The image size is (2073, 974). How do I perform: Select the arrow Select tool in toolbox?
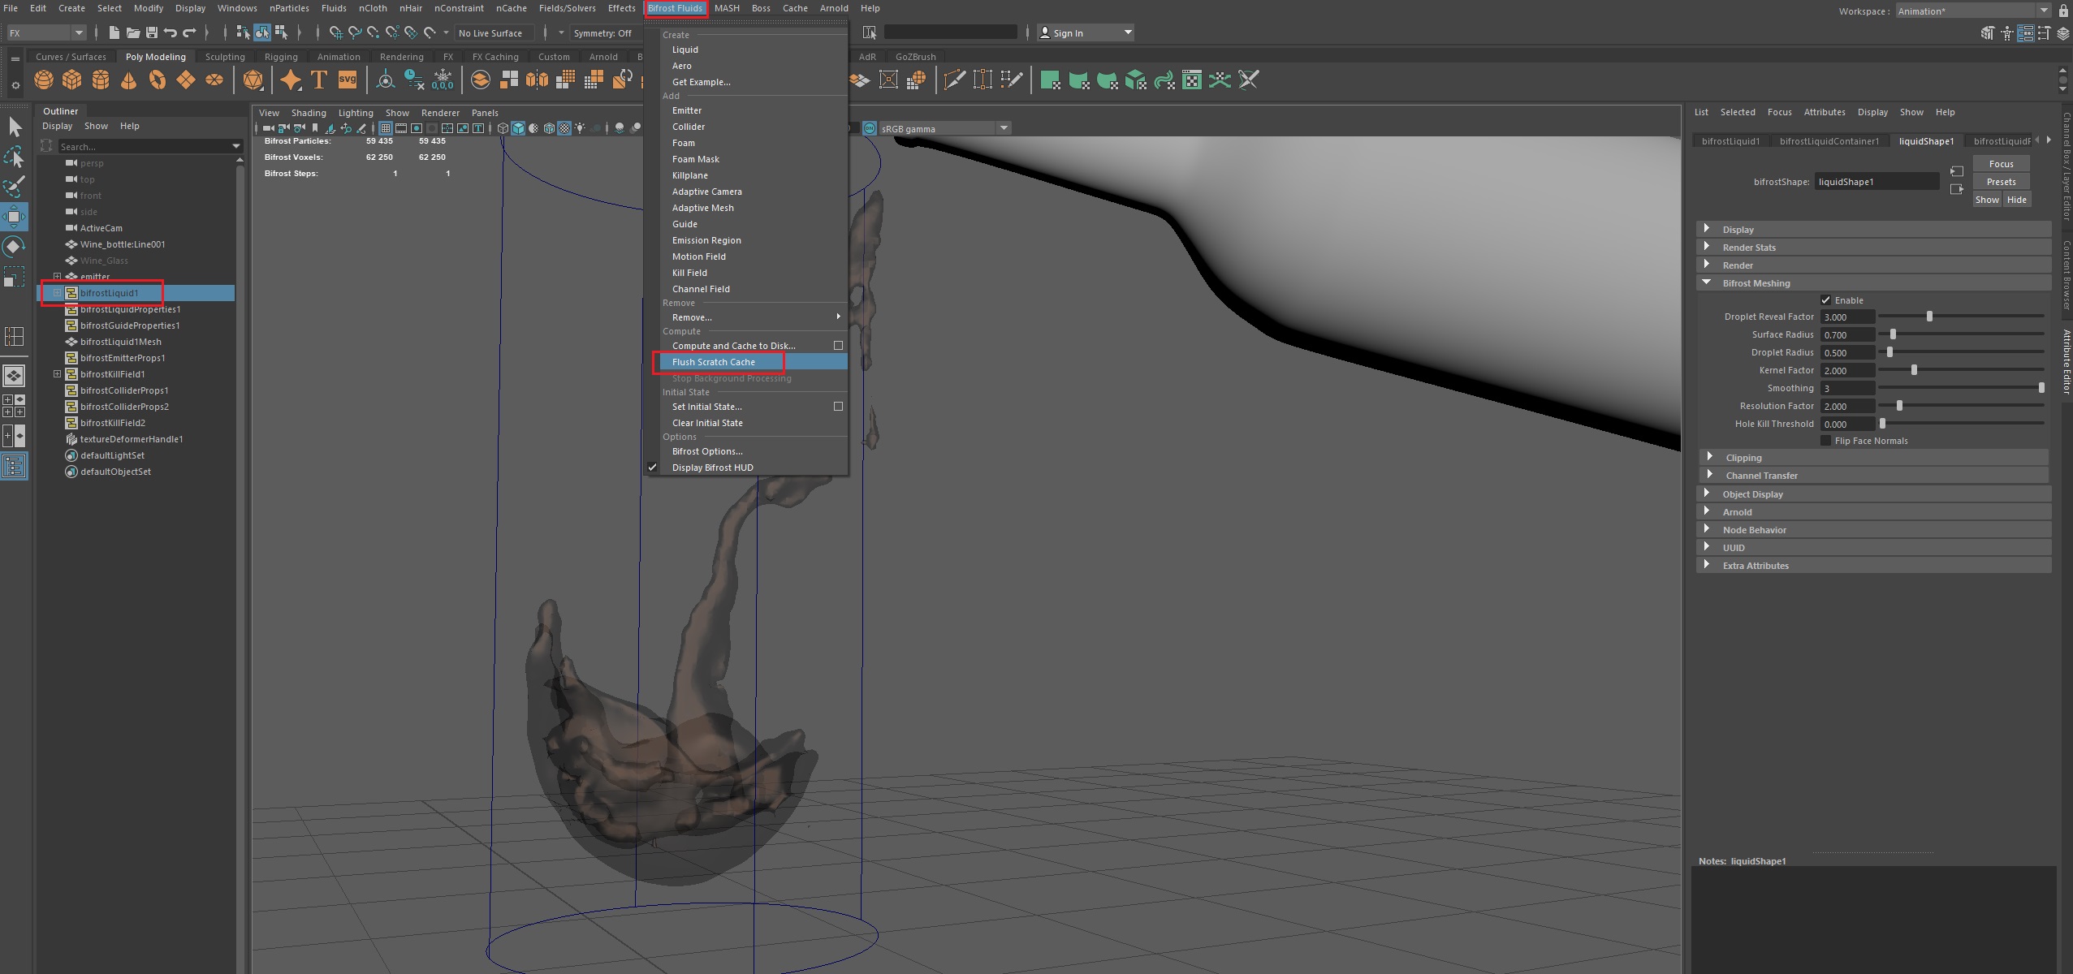tap(15, 127)
